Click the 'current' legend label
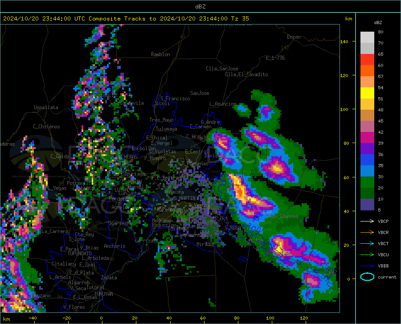 click(387, 277)
